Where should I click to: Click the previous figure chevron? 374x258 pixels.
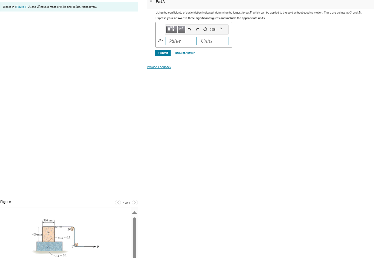pos(118,202)
